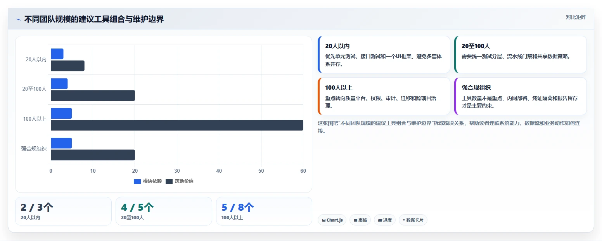602x241 pixels.
Task: Click the x-axis tick label 30
Action: [x=177, y=171]
